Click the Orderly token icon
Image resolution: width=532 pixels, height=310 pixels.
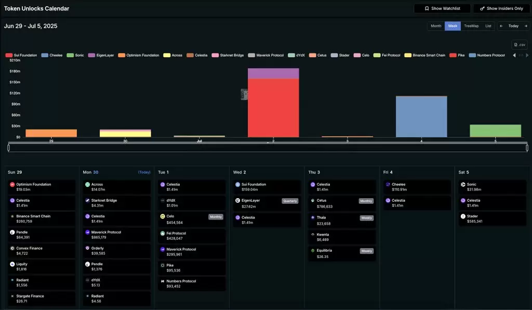pos(87,248)
